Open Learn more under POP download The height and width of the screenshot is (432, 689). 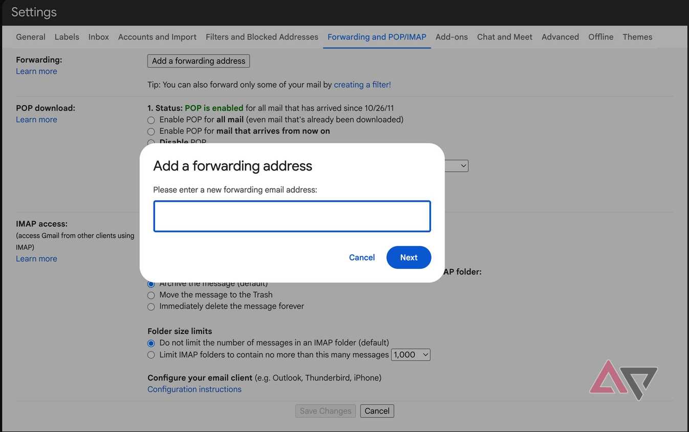[x=36, y=119]
